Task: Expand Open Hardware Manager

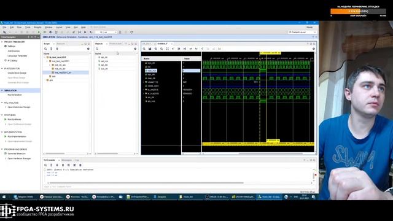Action: coord(6,158)
